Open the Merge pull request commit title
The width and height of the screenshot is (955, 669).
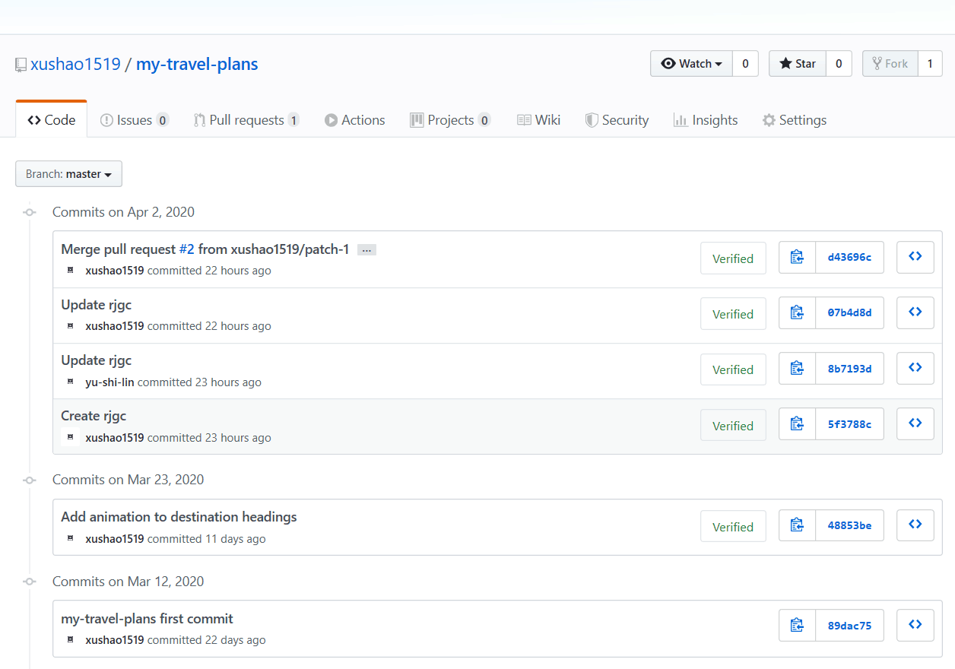(205, 249)
